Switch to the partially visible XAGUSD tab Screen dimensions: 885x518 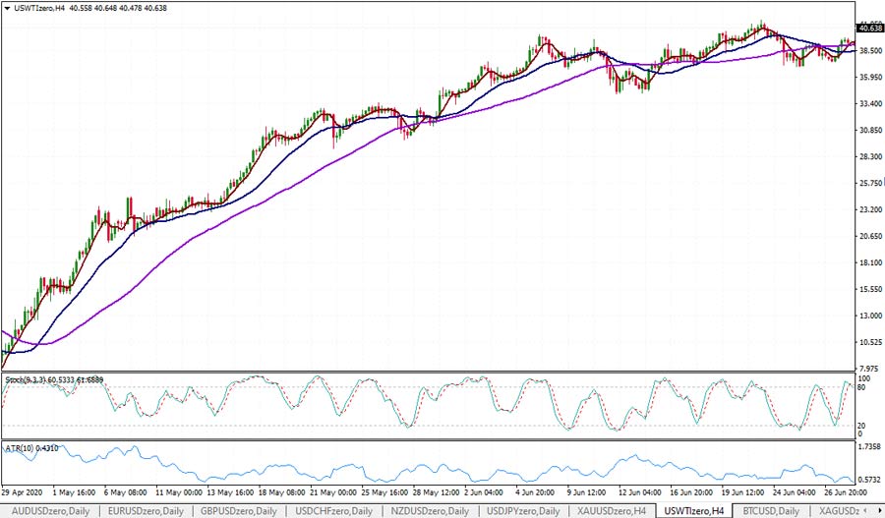coord(838,511)
